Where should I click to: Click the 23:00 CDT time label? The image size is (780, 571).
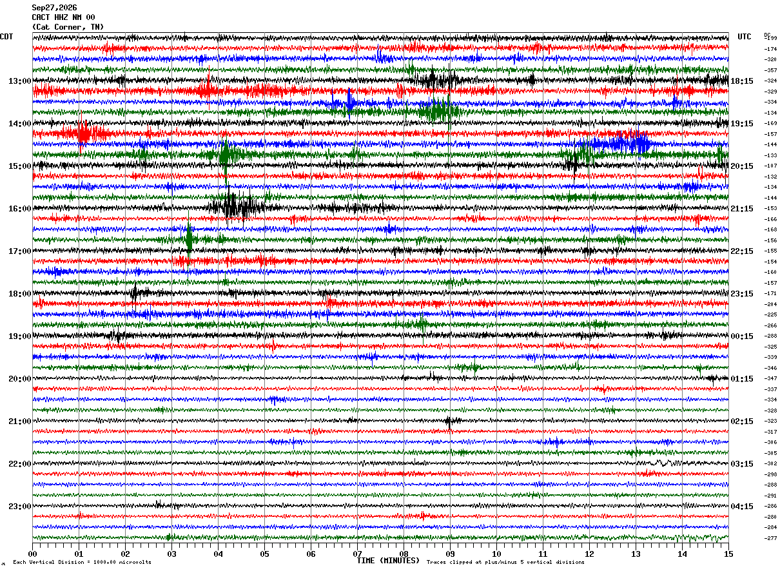(19, 507)
